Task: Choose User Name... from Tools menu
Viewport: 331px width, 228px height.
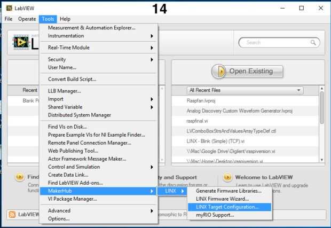Action: 99,67
